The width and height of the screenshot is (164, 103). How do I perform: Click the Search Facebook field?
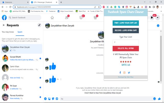click(x=25, y=18)
